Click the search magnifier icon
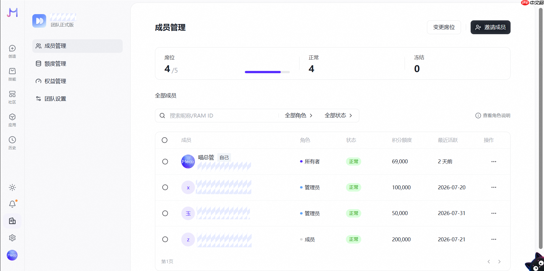 [162, 116]
